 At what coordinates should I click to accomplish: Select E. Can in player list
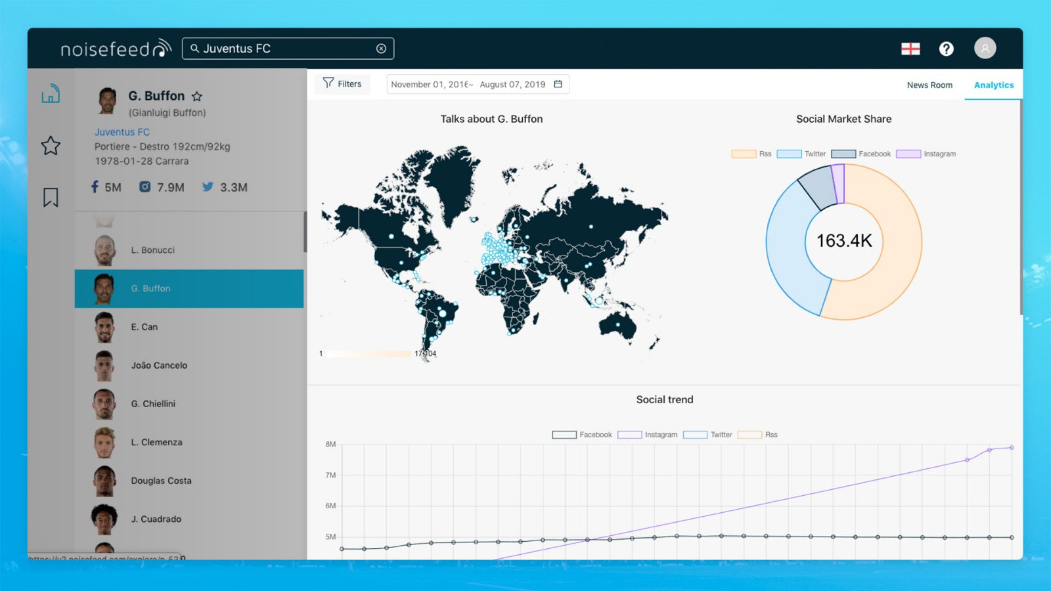(189, 327)
